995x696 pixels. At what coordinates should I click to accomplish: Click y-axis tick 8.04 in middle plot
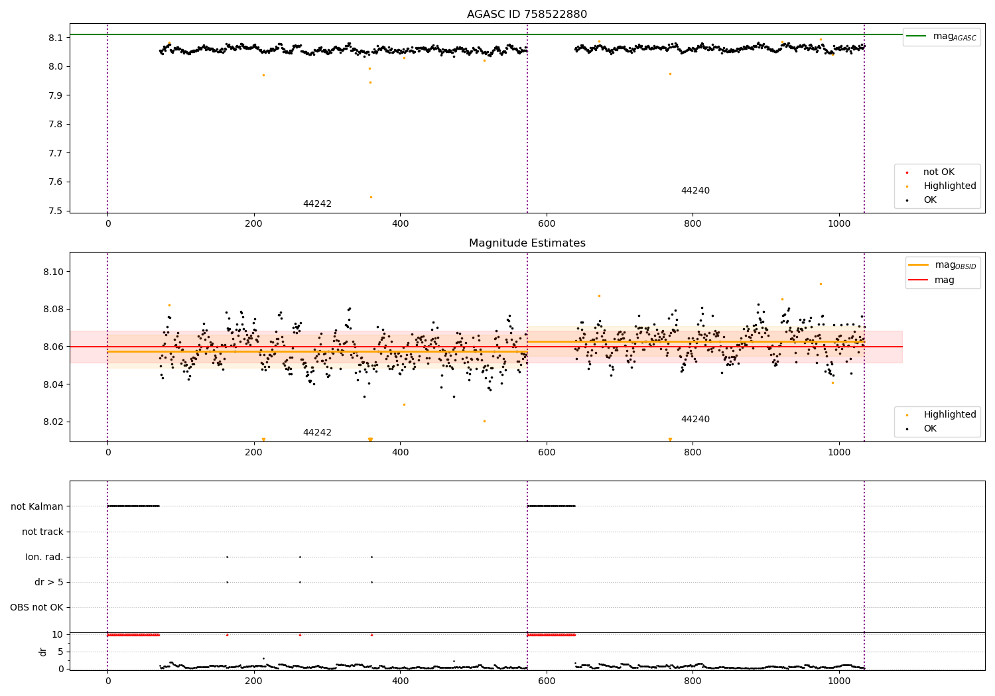pos(53,384)
